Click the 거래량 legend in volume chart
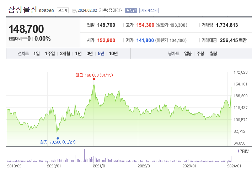This screenshot has width=252, height=172. pyautogui.click(x=243, y=151)
